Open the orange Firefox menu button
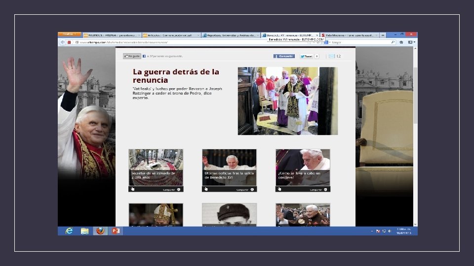474x266 pixels. (x=69, y=34)
